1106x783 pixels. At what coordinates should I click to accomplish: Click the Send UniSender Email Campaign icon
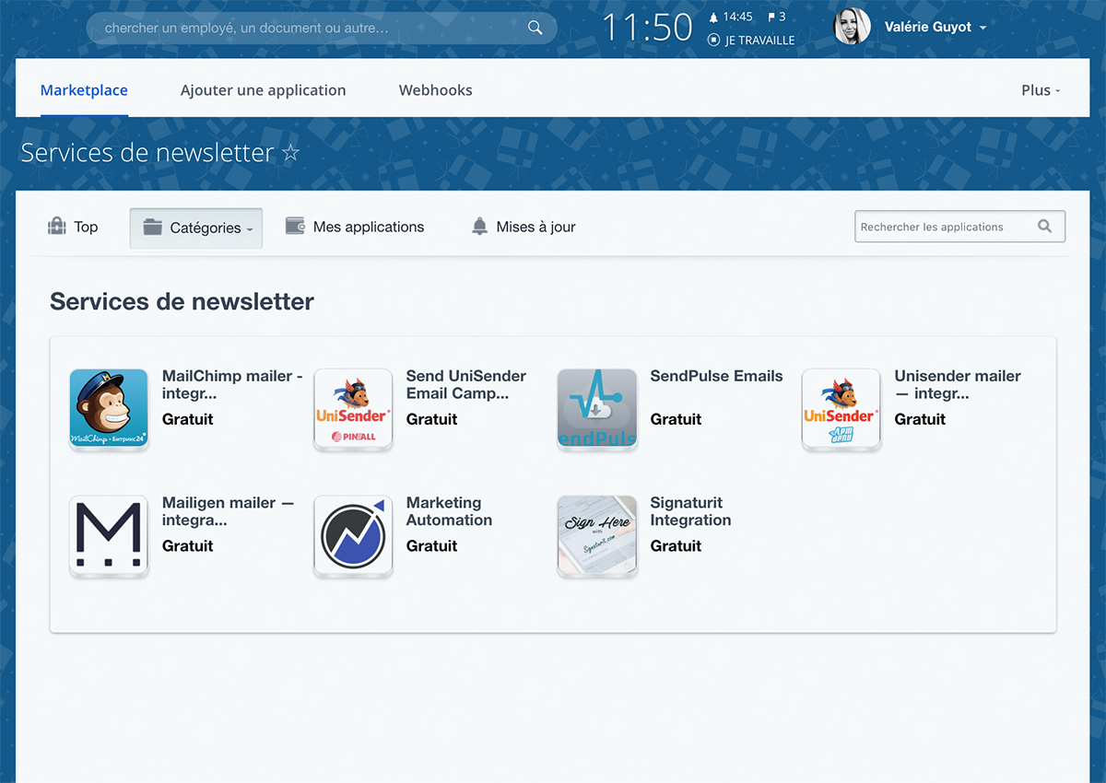click(x=353, y=409)
